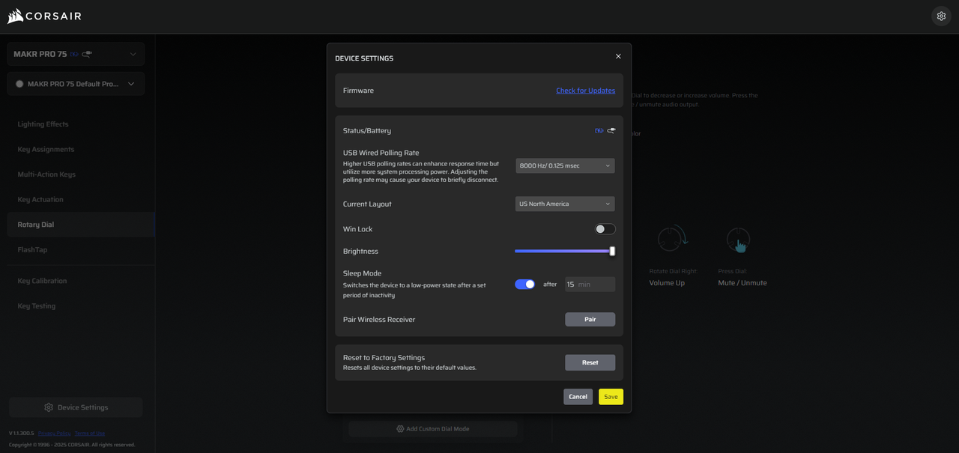The image size is (959, 453).
Task: Open the USB Wired Polling Rate dropdown
Action: 565,165
